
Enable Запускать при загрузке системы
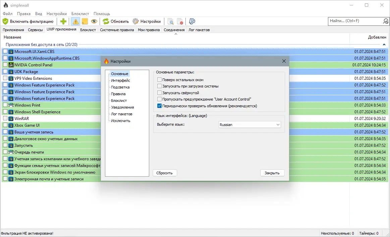(159, 86)
